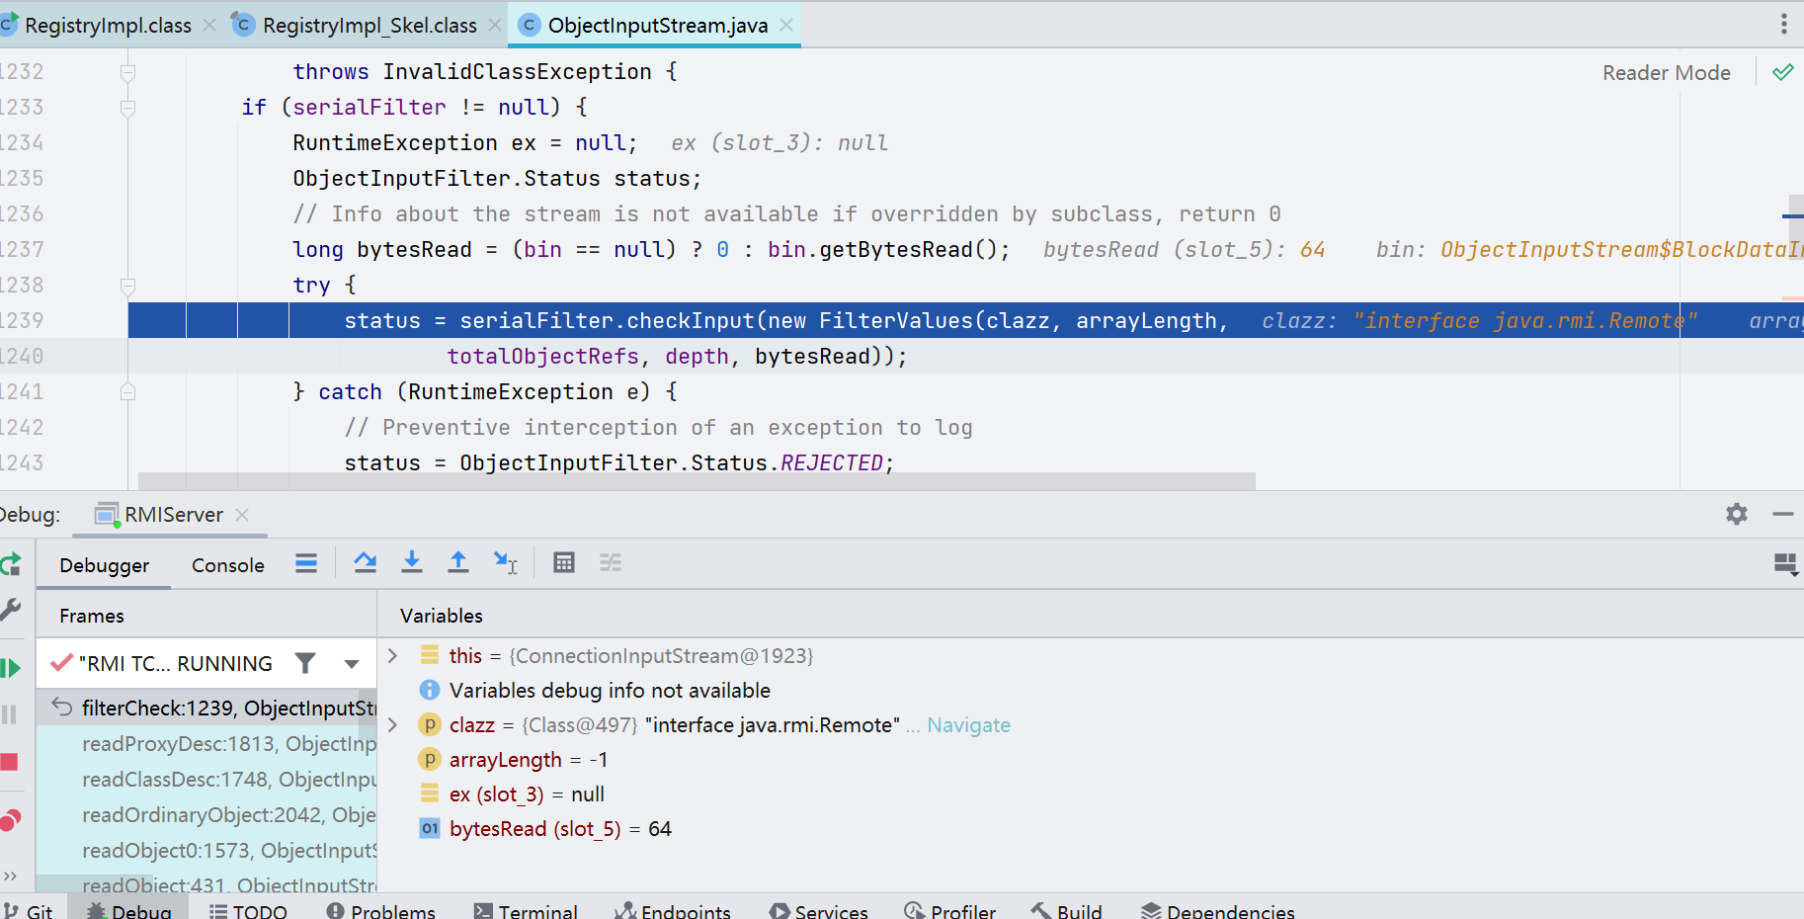Screen dimensions: 1804x919
Task: Open the Evaluate Expression calculator icon
Action: [564, 563]
